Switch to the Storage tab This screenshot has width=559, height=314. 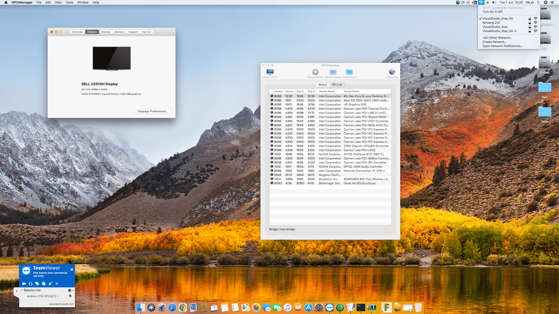coord(106,32)
